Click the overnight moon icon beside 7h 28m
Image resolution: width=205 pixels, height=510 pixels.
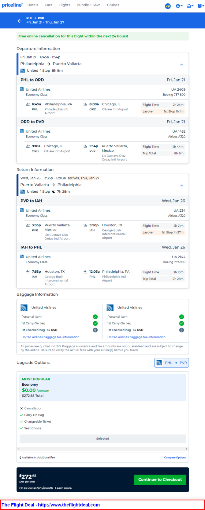click(54, 191)
